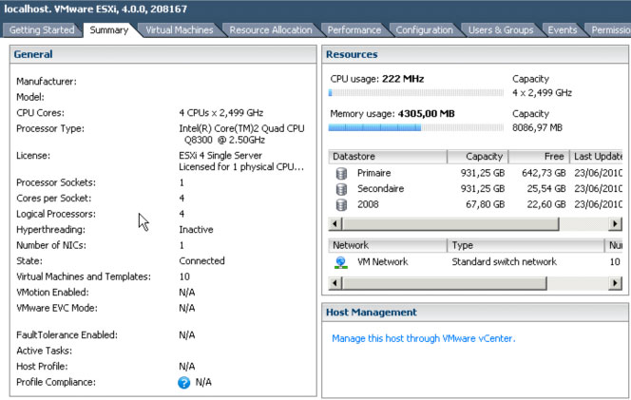Switch to the Summary tab
Viewport: 631px width, 400px height.
109,30
